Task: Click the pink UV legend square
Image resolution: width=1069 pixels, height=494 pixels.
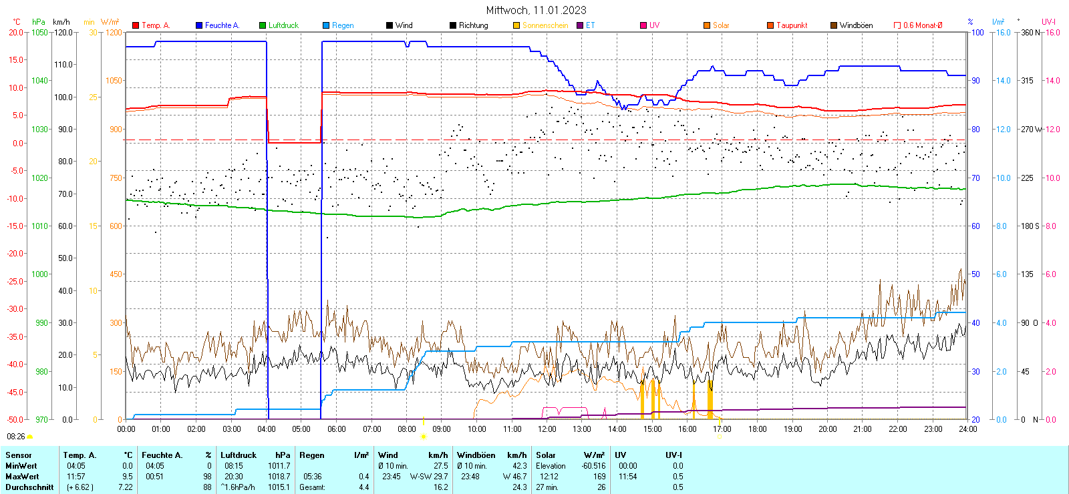Action: (643, 25)
